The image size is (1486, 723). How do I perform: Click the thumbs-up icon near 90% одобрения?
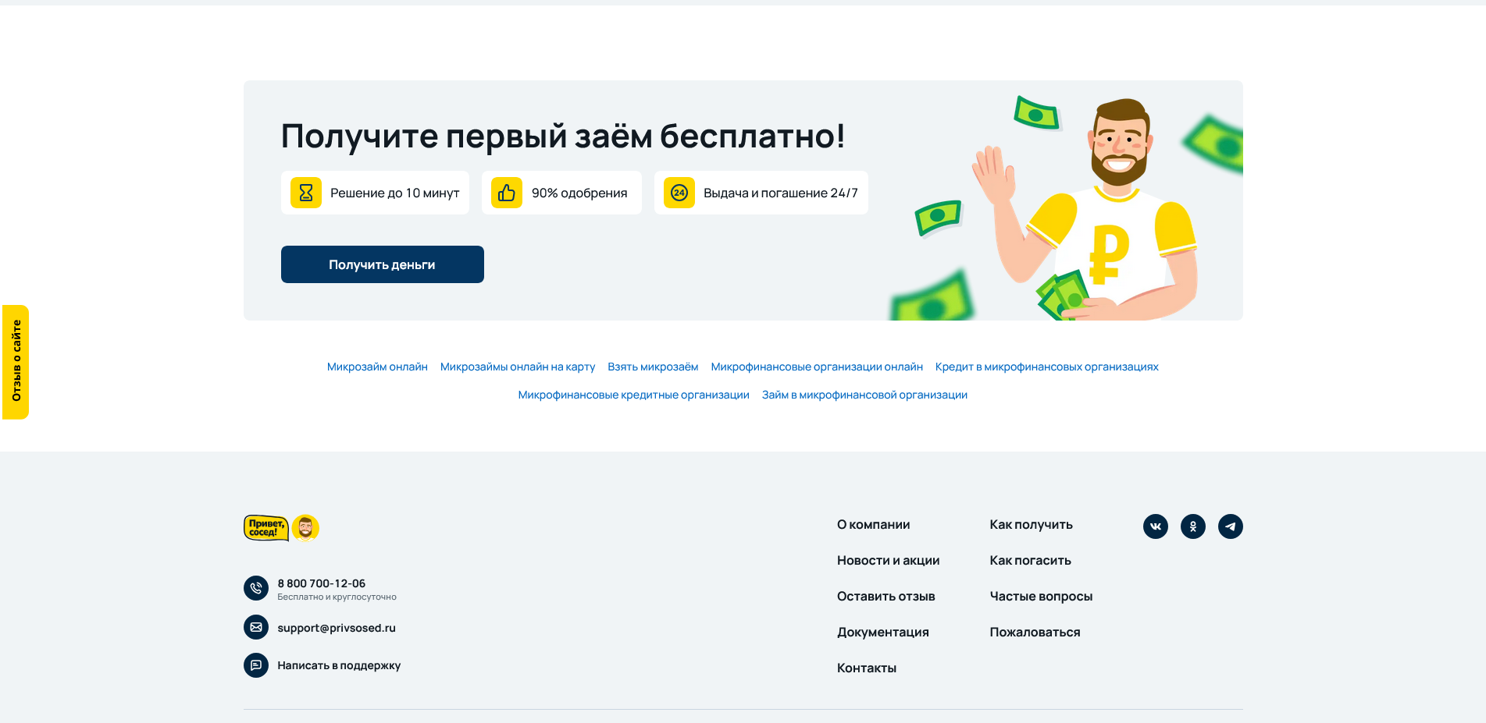click(507, 193)
